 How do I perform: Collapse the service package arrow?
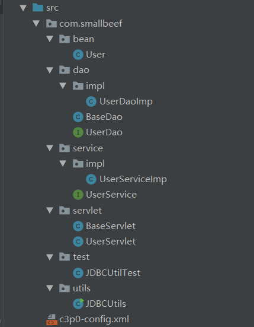point(50,148)
